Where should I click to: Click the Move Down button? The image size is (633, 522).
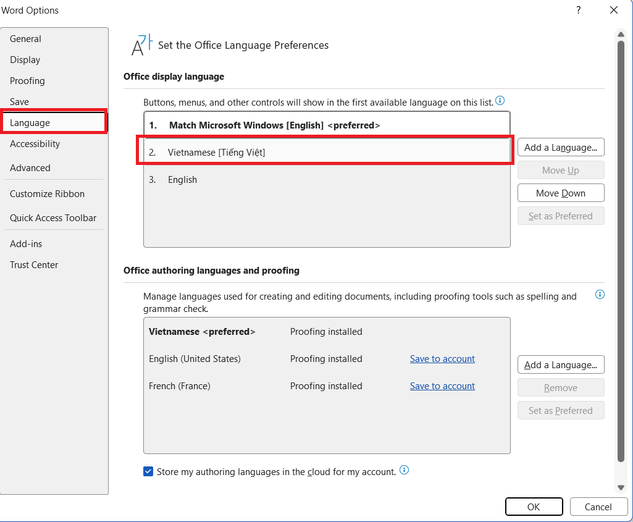561,193
